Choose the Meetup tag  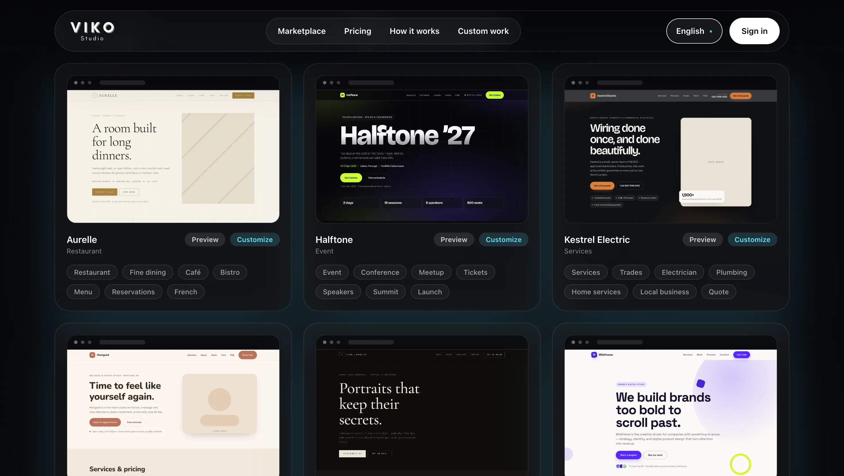[x=431, y=272]
